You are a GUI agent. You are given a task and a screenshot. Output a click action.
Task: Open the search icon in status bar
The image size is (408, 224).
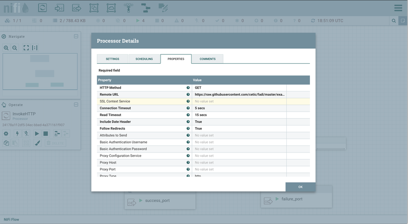pyautogui.click(x=394, y=20)
